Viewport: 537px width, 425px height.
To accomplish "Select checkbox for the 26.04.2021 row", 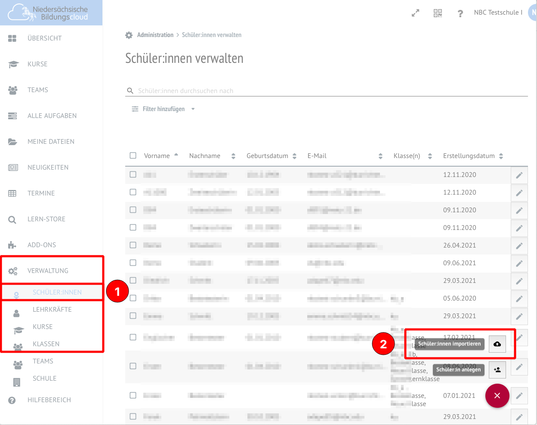I will click(133, 245).
